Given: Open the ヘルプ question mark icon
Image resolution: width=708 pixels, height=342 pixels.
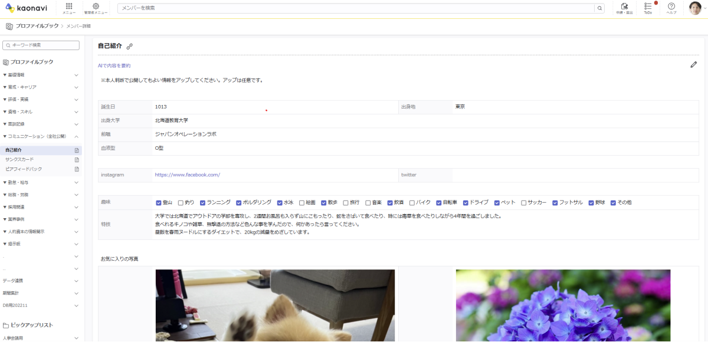Looking at the screenshot, I should (671, 6).
